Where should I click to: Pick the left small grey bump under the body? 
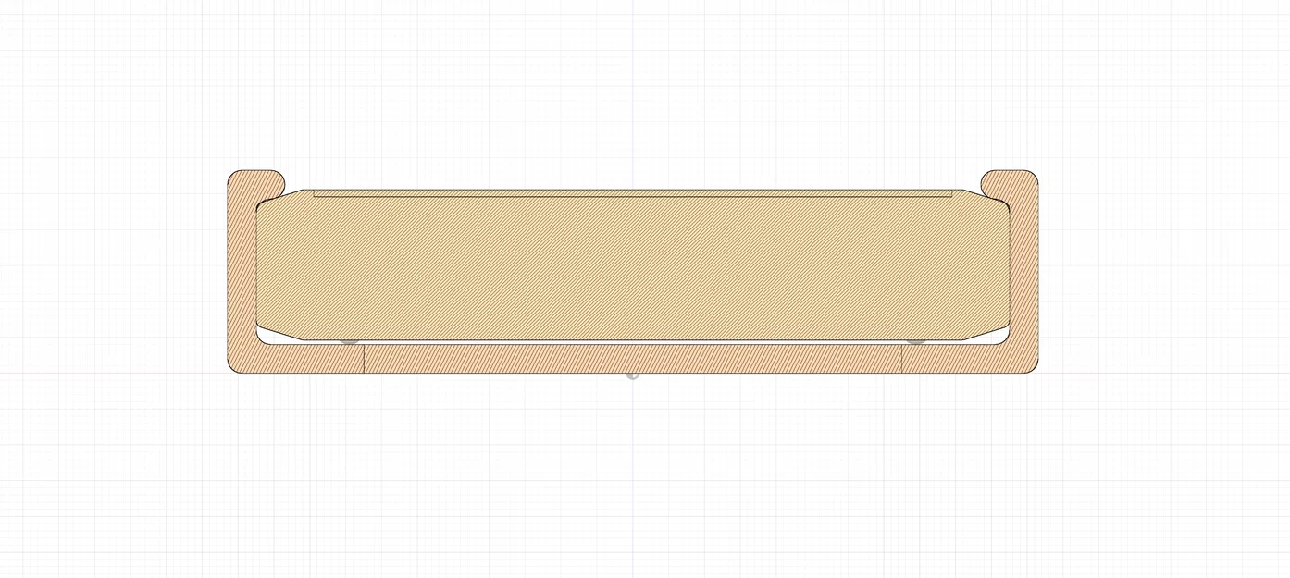[x=350, y=342]
